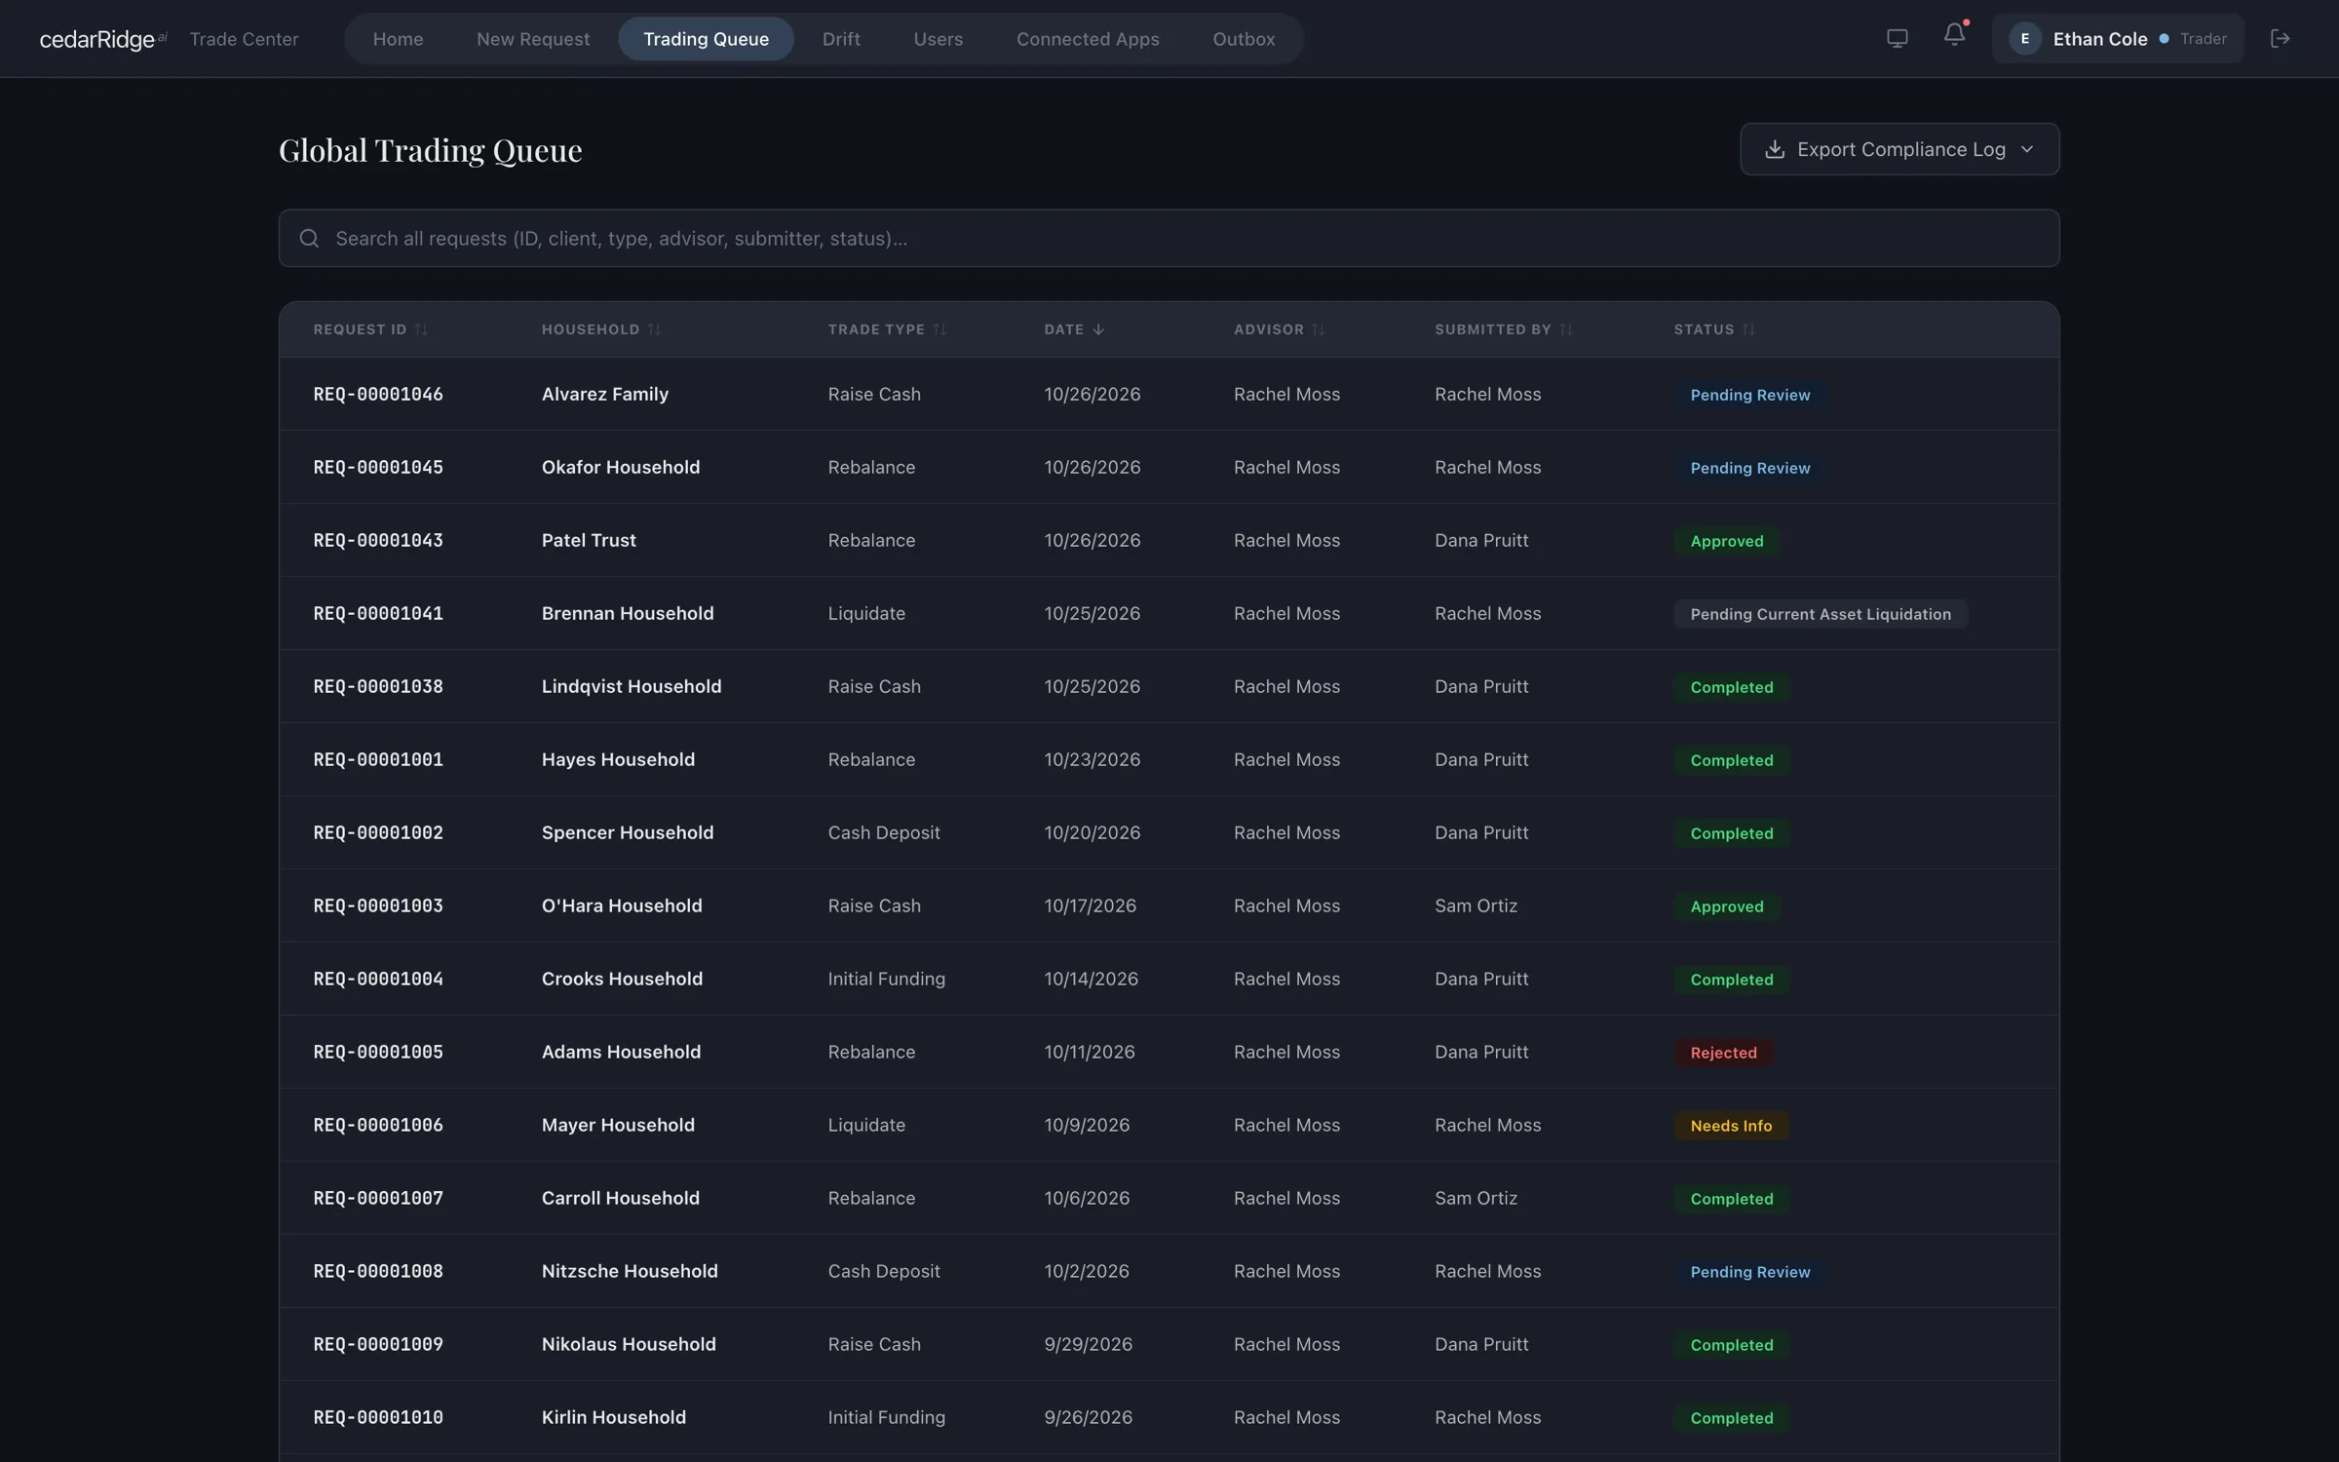Select Brennan Household row name
Image resolution: width=2339 pixels, height=1462 pixels.
(x=628, y=613)
